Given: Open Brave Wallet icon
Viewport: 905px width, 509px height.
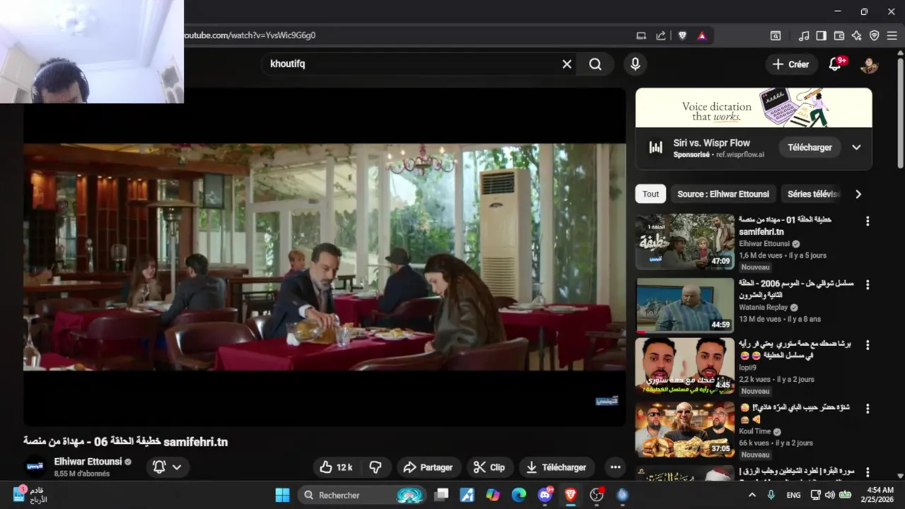Looking at the screenshot, I should (839, 35).
